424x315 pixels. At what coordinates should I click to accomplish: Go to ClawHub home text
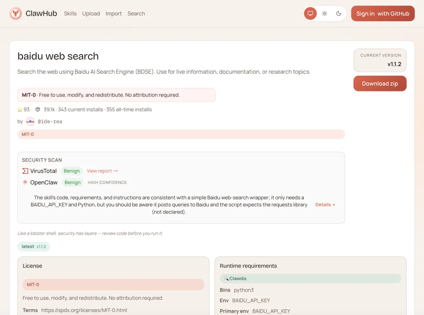41,13
